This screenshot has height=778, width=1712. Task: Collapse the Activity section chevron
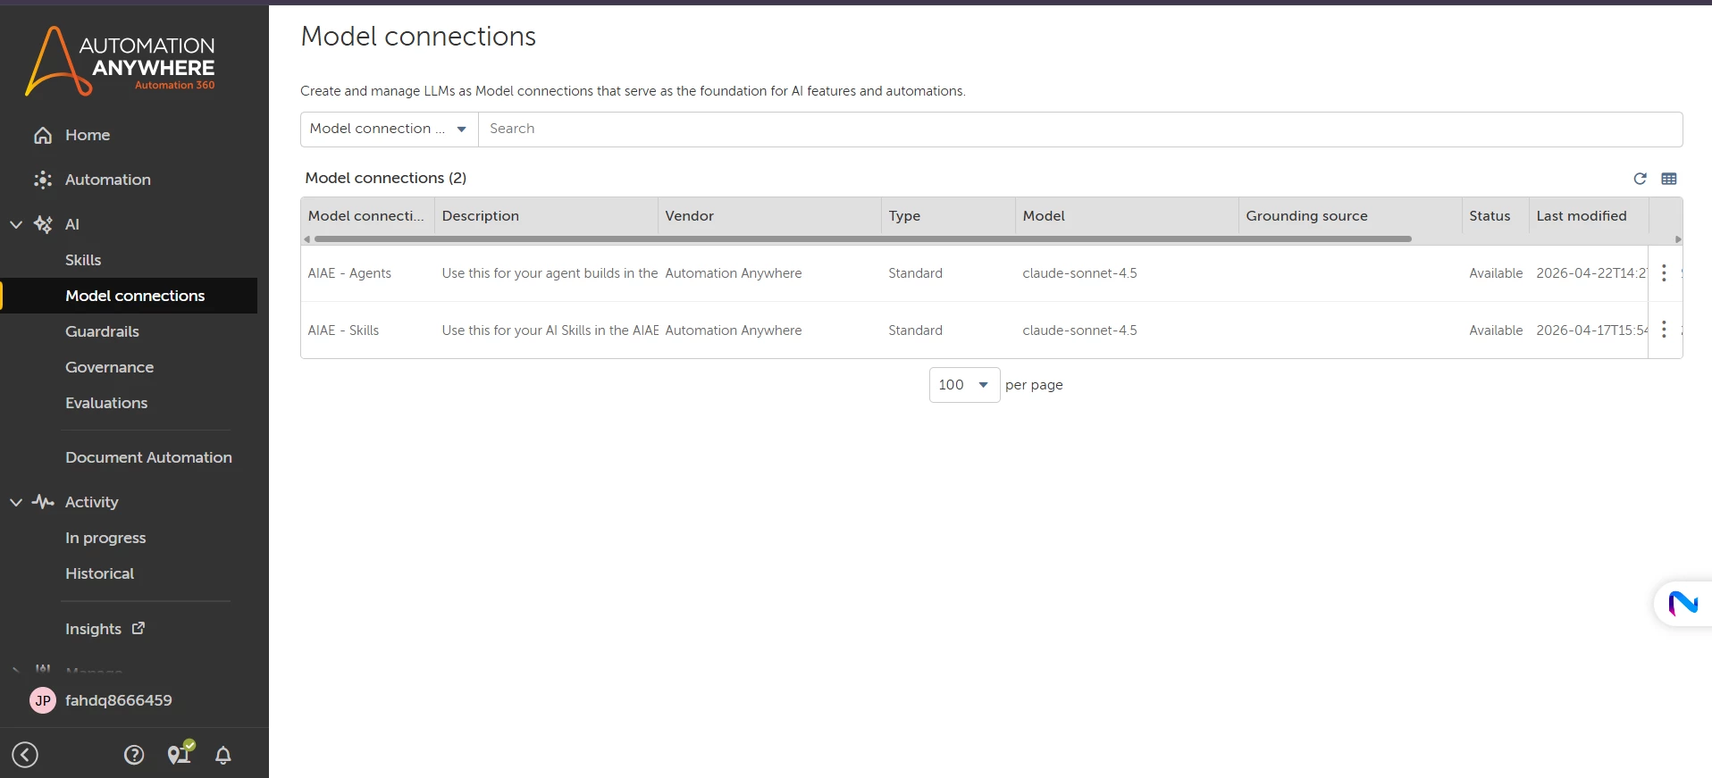[x=16, y=502]
